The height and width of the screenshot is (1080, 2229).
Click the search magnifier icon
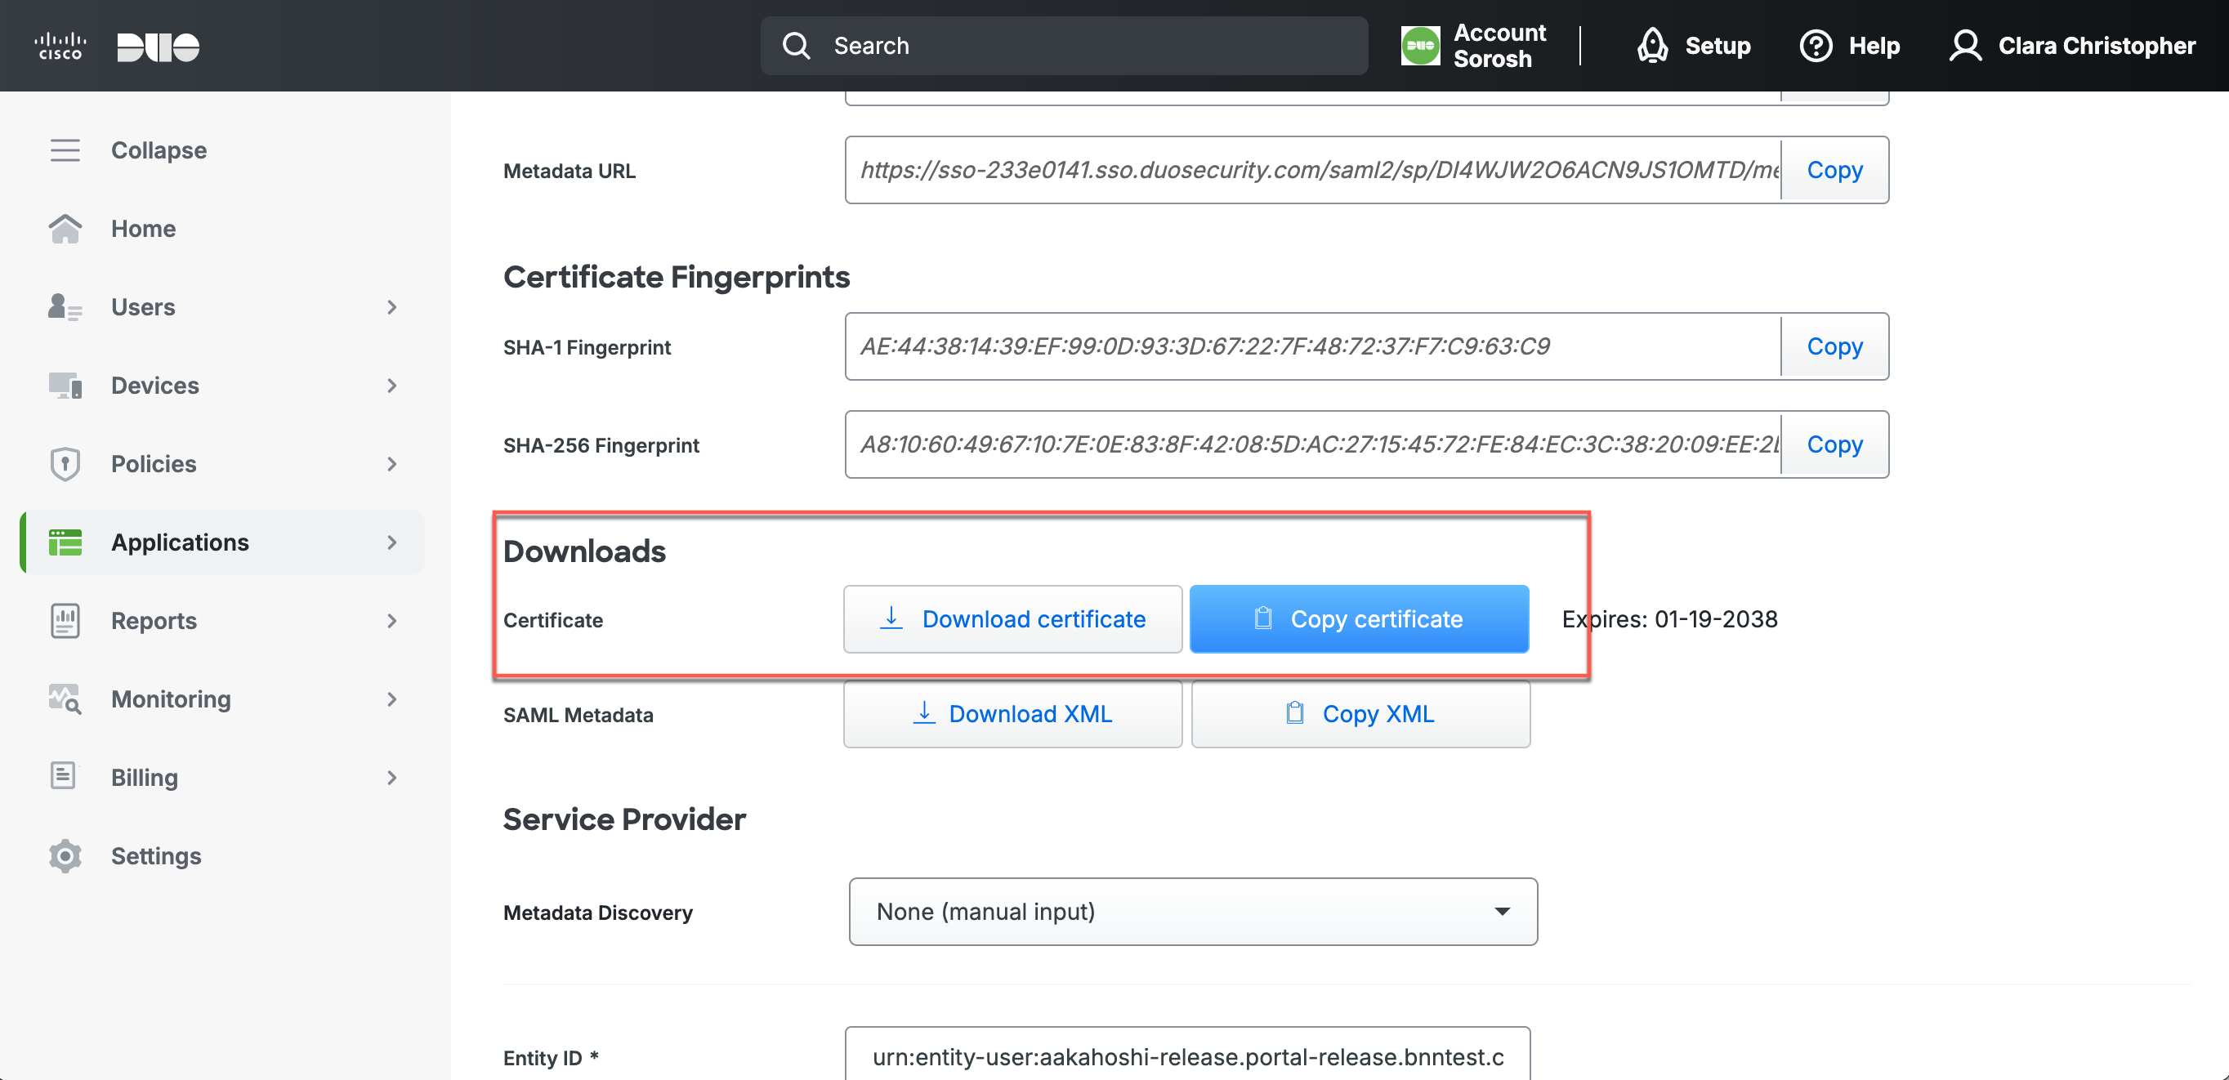796,46
